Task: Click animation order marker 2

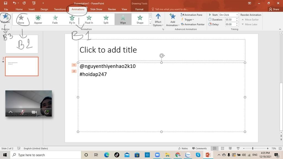Action: coord(74,71)
